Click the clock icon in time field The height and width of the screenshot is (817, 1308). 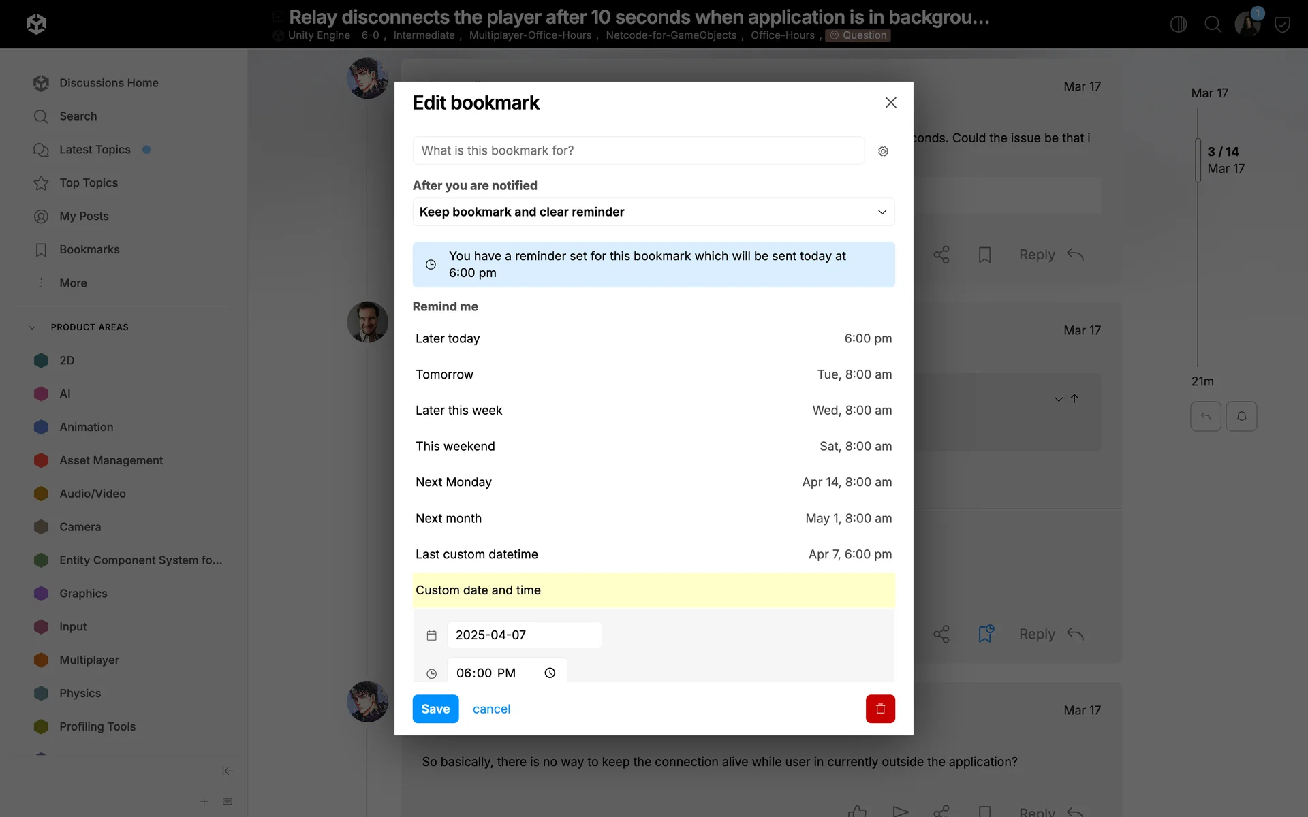(x=550, y=673)
